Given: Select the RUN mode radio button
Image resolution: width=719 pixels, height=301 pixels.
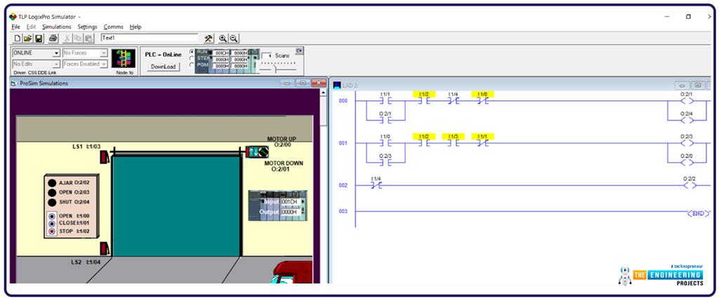Looking at the screenshot, I should 192,52.
